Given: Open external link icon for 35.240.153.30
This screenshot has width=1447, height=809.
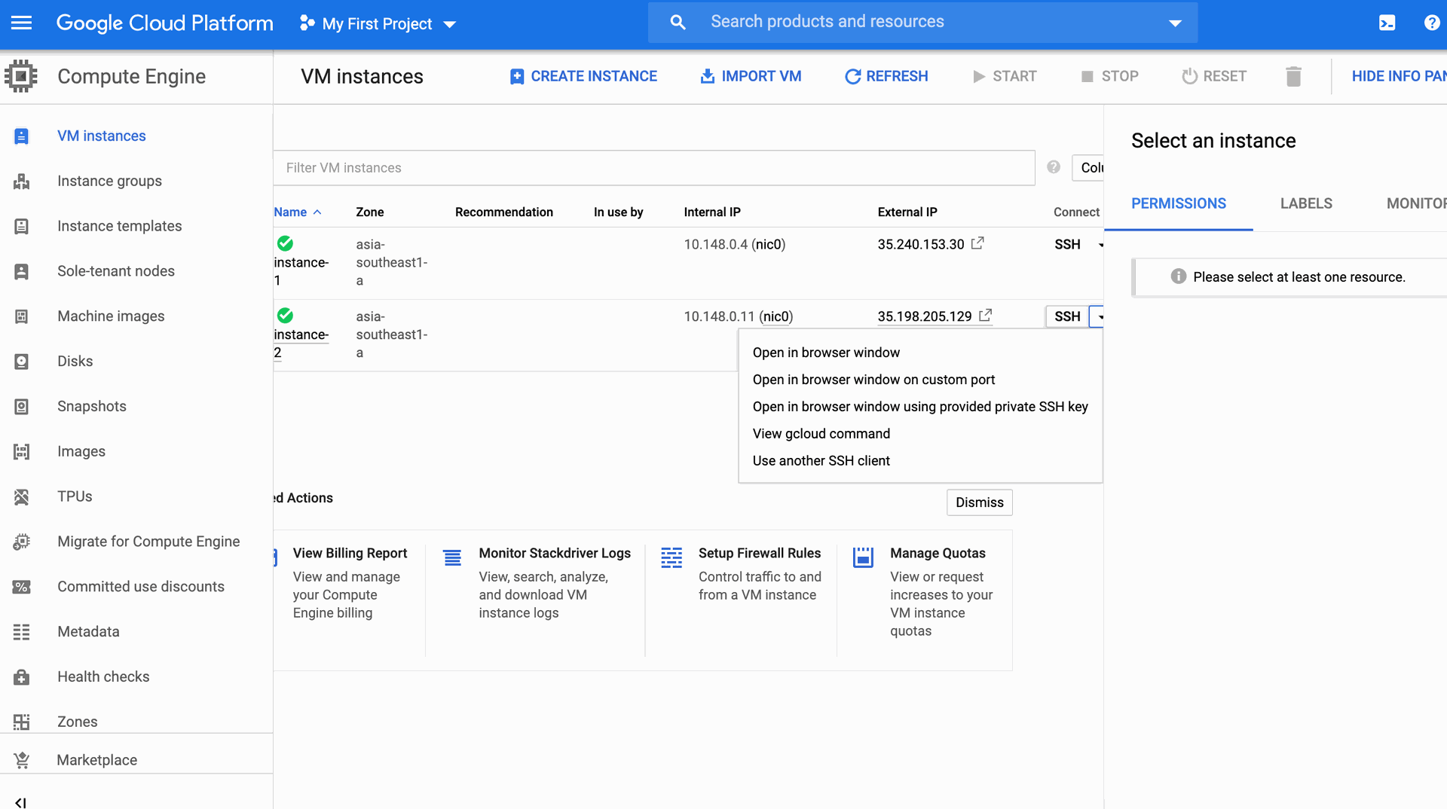Looking at the screenshot, I should coord(977,243).
